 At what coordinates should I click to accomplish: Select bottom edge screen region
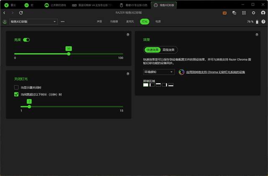(171, 85)
